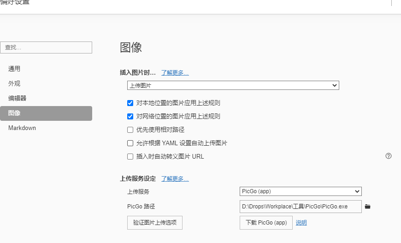Uncheck 对网络位置的图片应用上述规则
This screenshot has width=401, height=243.
pyautogui.click(x=130, y=116)
